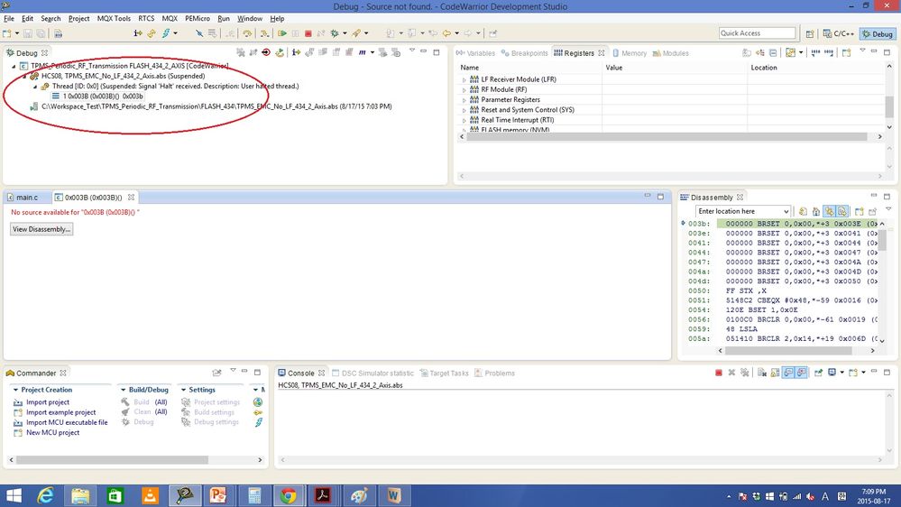Image resolution: width=901 pixels, height=507 pixels.
Task: Click the red Terminate icon in Console
Action: pos(718,373)
